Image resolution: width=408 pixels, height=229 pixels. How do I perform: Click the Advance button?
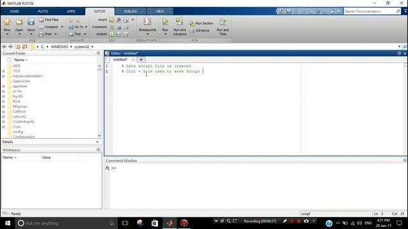click(x=200, y=31)
